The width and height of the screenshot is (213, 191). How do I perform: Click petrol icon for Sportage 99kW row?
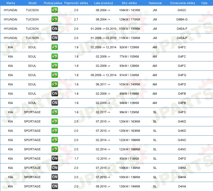click(x=54, y=112)
